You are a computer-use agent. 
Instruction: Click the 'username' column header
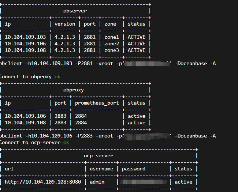point(101,169)
